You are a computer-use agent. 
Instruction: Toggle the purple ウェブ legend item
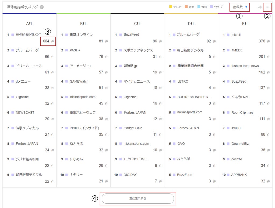click(216, 7)
